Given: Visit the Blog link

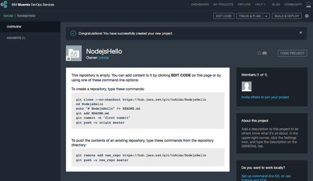Looking at the screenshot, I should coord(276,4).
